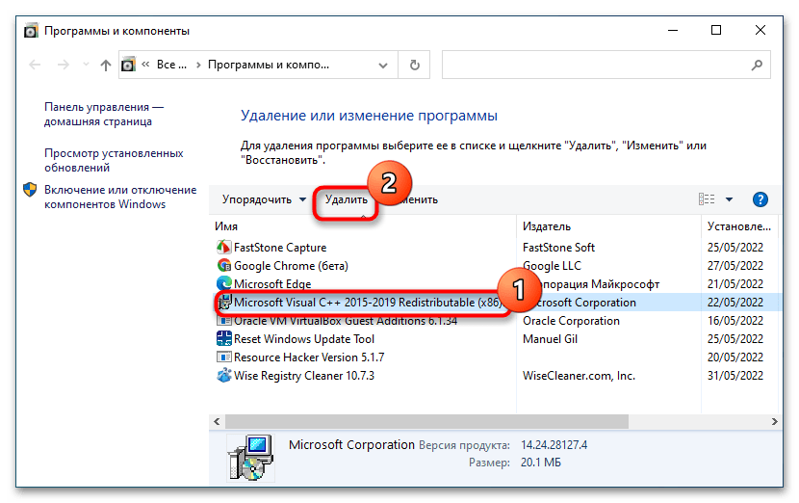
Task: Click the FastStone Capture program icon
Action: point(224,248)
